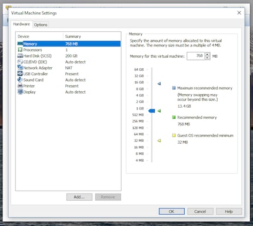This screenshot has height=226, width=253.
Task: Select the Processors row
Action: coord(69,50)
